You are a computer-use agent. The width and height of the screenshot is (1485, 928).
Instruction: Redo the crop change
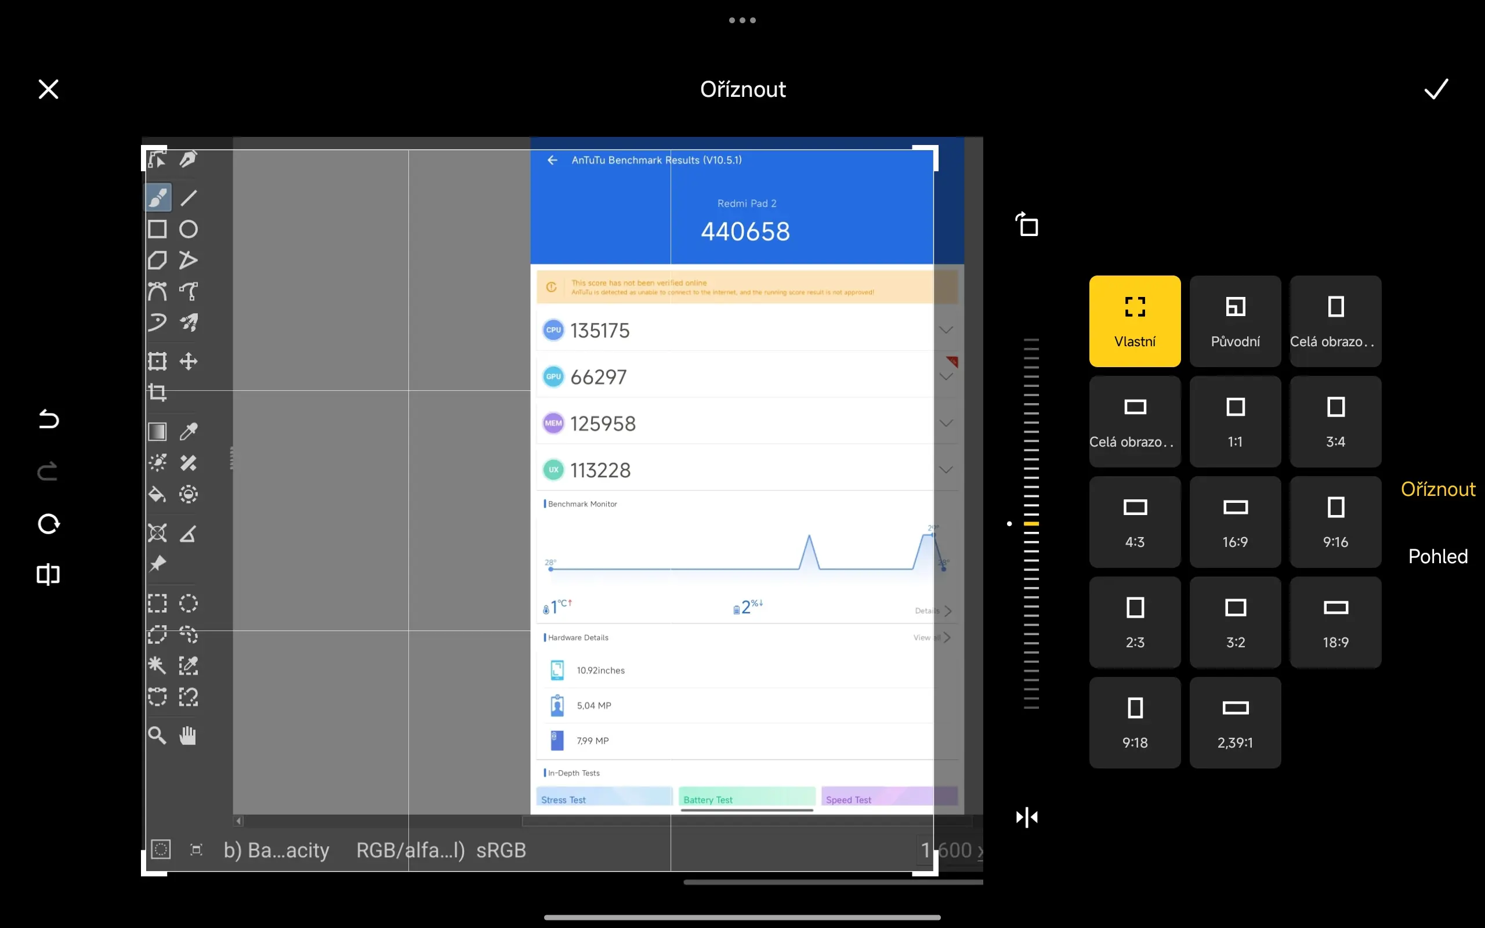(49, 472)
